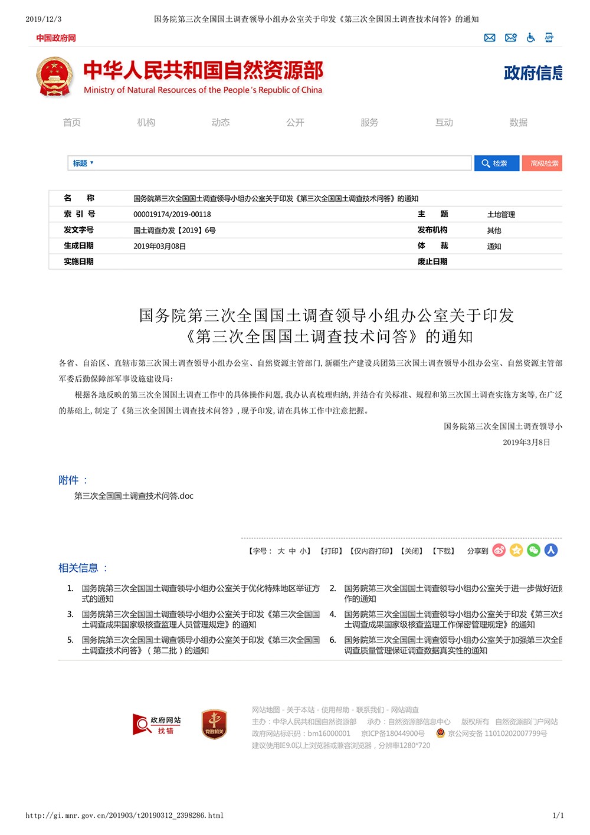Open the 公开 menu item
Image resolution: width=590 pixels, height=835 pixels.
click(293, 123)
